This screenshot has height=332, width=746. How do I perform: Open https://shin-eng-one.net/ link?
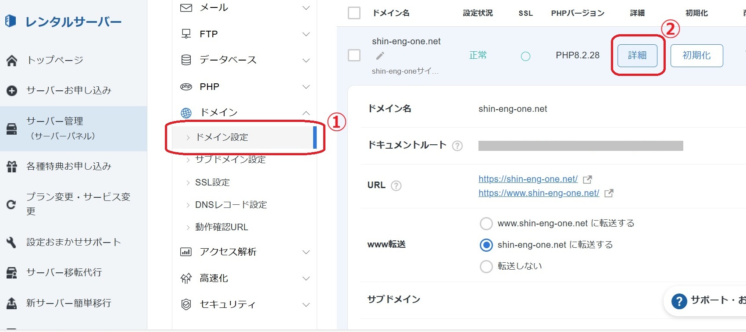click(528, 179)
